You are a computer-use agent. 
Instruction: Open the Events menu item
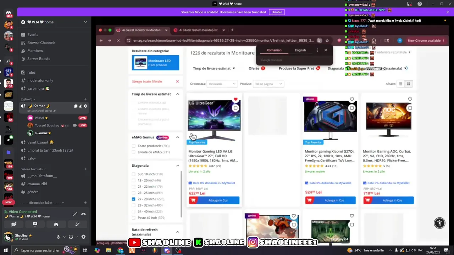point(33,34)
